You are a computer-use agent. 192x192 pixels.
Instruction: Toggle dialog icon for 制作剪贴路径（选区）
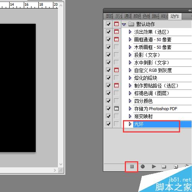pos(116,85)
